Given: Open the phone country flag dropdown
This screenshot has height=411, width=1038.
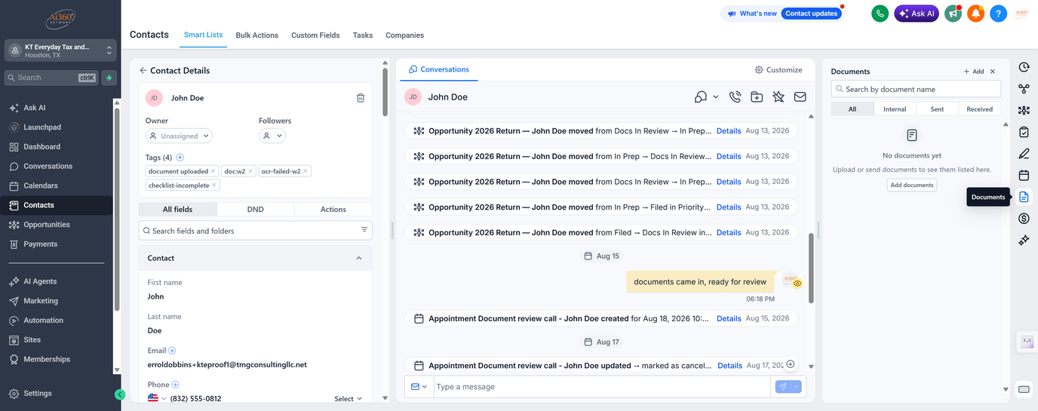Looking at the screenshot, I should click(x=157, y=398).
